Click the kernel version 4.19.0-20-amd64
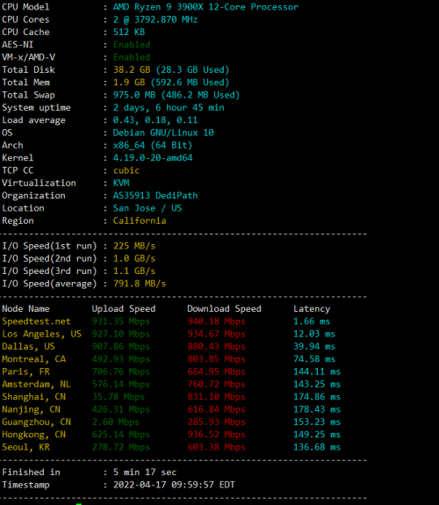 tap(153, 158)
